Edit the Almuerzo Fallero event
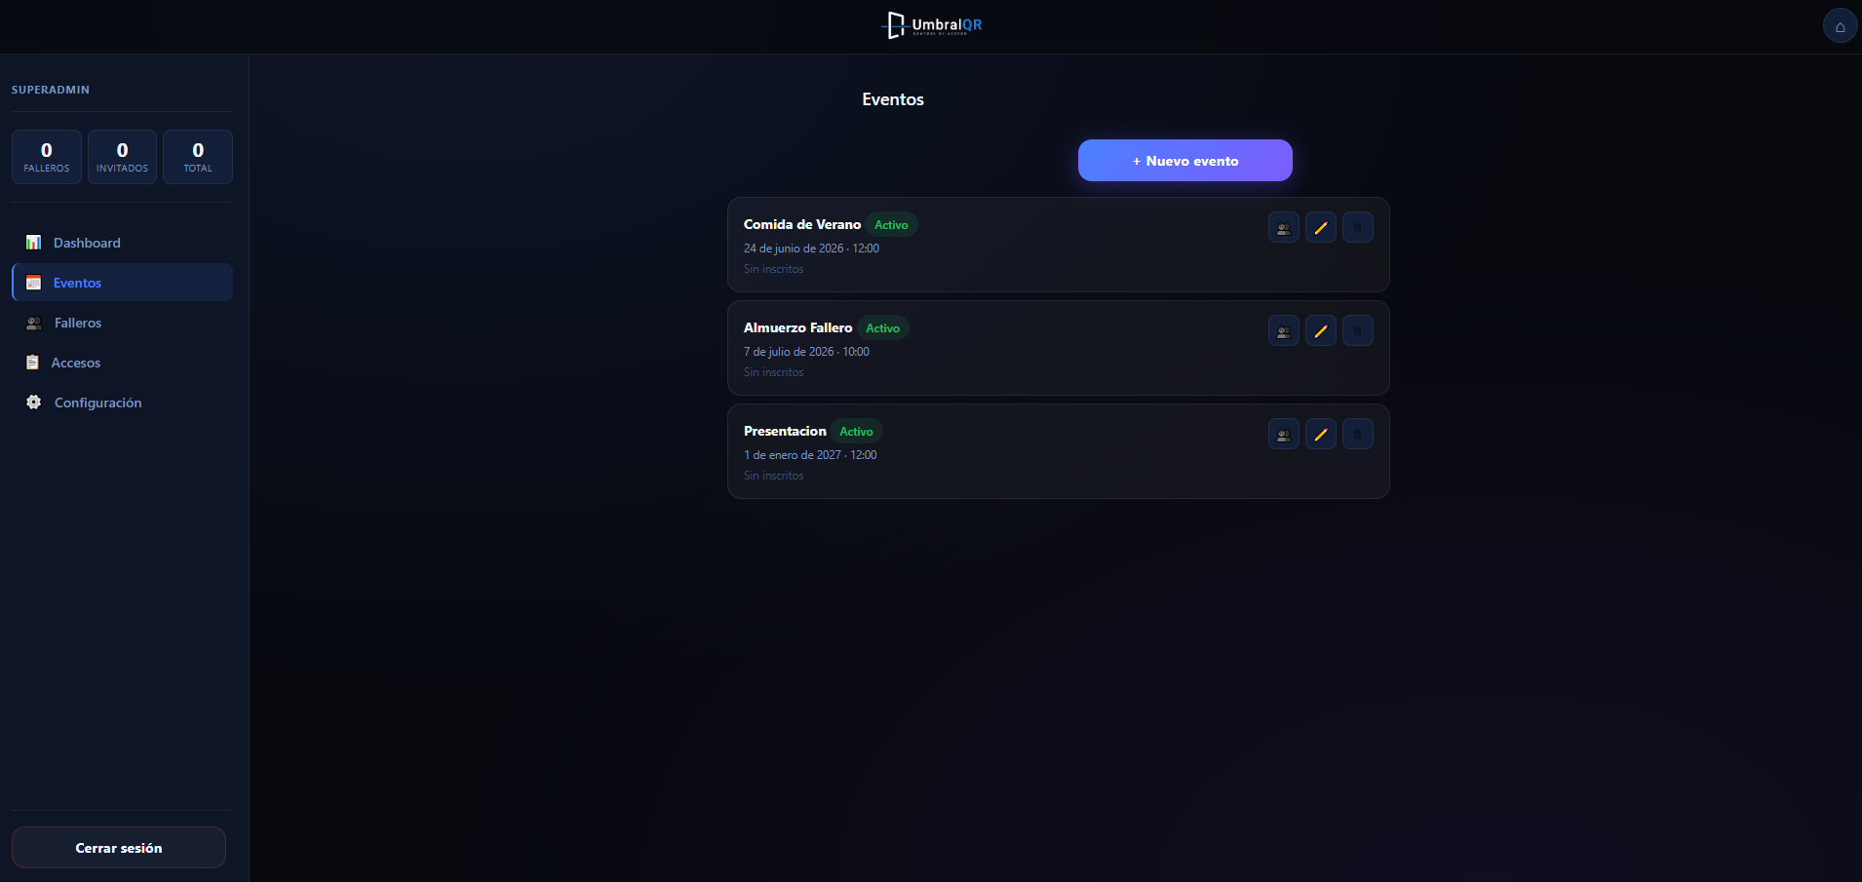The width and height of the screenshot is (1862, 882). pos(1320,331)
